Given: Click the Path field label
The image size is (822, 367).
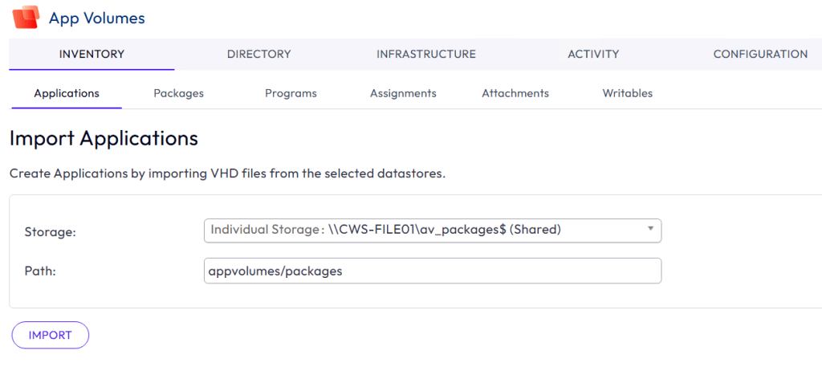Looking at the screenshot, I should coord(39,271).
